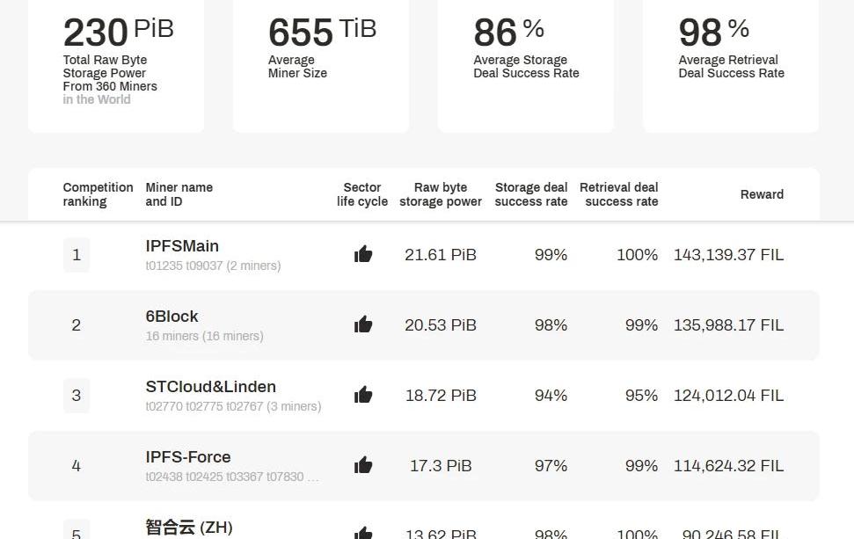Click the Sector life cycle header
This screenshot has width=854, height=539.
(362, 194)
